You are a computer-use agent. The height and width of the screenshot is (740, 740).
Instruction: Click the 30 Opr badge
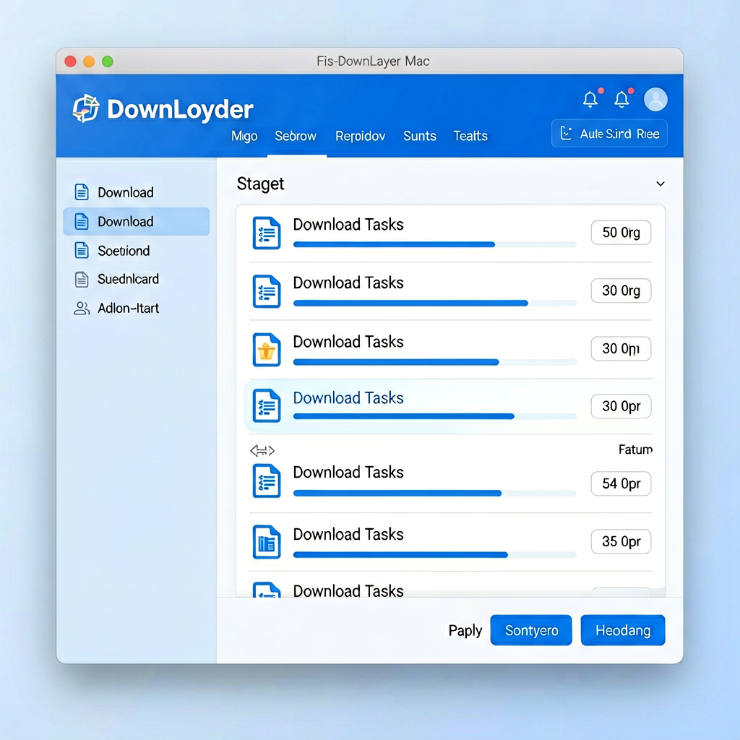tap(621, 406)
